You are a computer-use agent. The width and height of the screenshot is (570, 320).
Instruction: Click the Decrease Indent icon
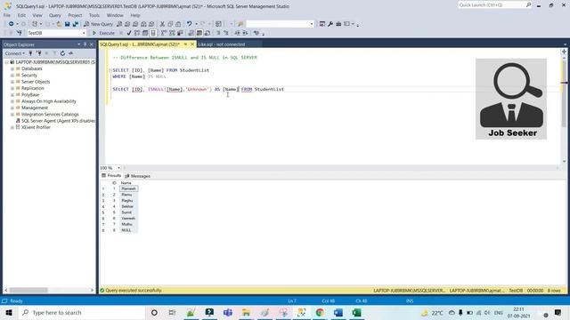pyautogui.click(x=237, y=33)
